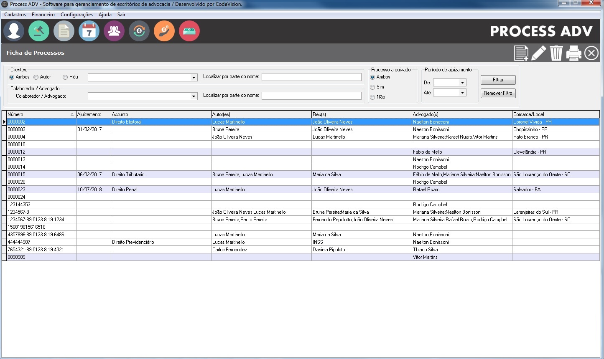
Task: Open the De date picker dropdown
Action: point(462,83)
